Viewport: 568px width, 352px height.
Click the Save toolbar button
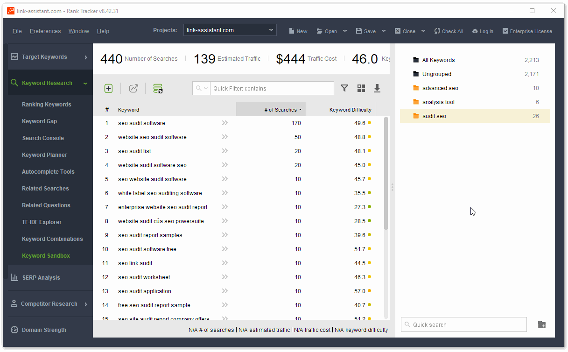click(365, 31)
